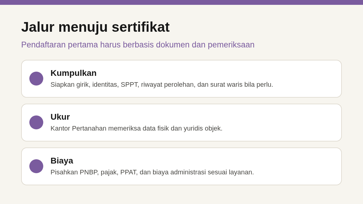Click the Pisahkan PNBP description text

tap(152, 172)
